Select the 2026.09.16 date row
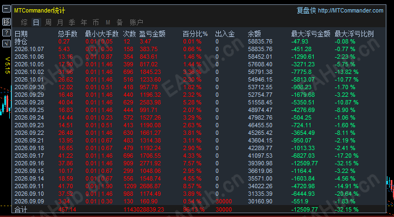This screenshot has width=394, height=217. pyautogui.click(x=29, y=163)
